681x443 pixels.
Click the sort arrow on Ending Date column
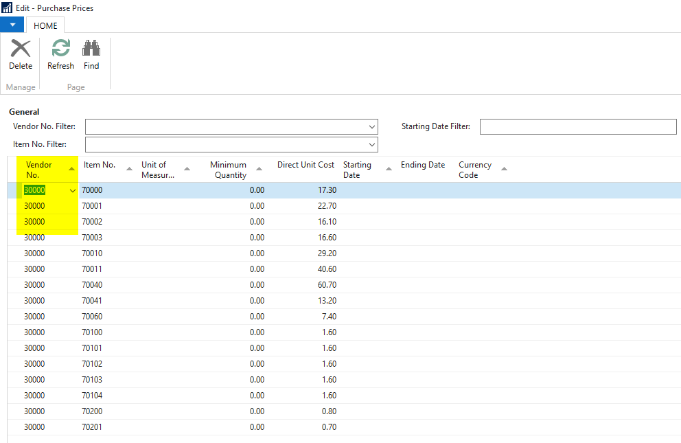pyautogui.click(x=450, y=168)
